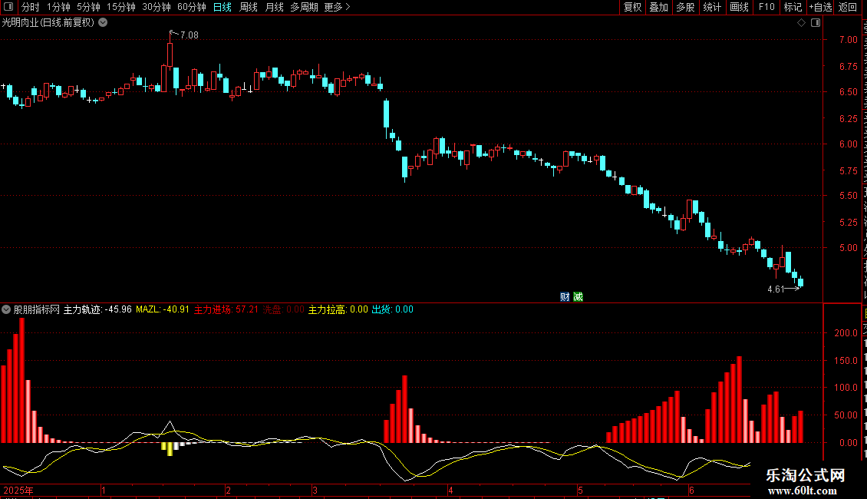Click the 返回 back button
This screenshot has height=499, width=867.
(847, 7)
